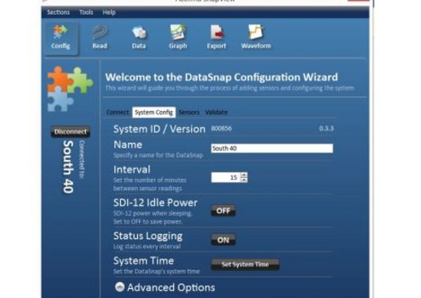Click the Advanced Options label
421x298 pixels.
[171, 287]
